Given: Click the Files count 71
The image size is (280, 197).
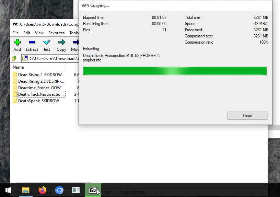Looking at the screenshot, I should point(164,30).
